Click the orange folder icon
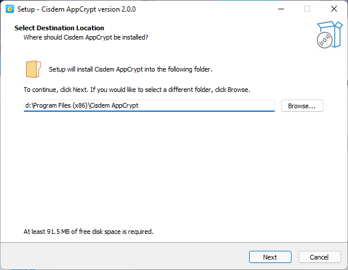This screenshot has height=270, width=348. pyautogui.click(x=33, y=69)
